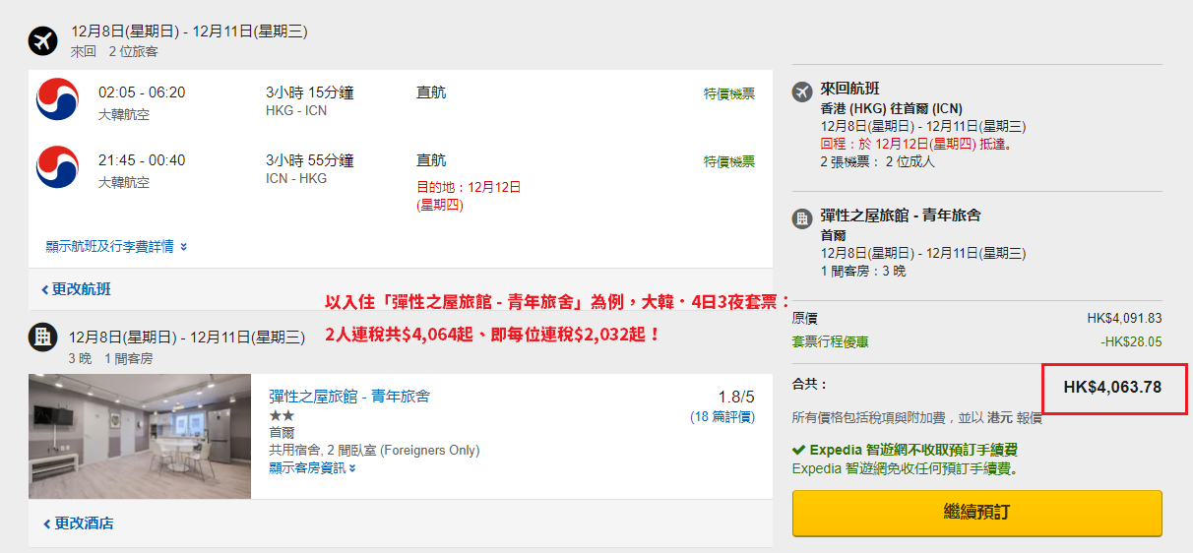This screenshot has height=553, width=1193.
Task: Click the airplane icon beside the flight dates header
Action: click(43, 41)
